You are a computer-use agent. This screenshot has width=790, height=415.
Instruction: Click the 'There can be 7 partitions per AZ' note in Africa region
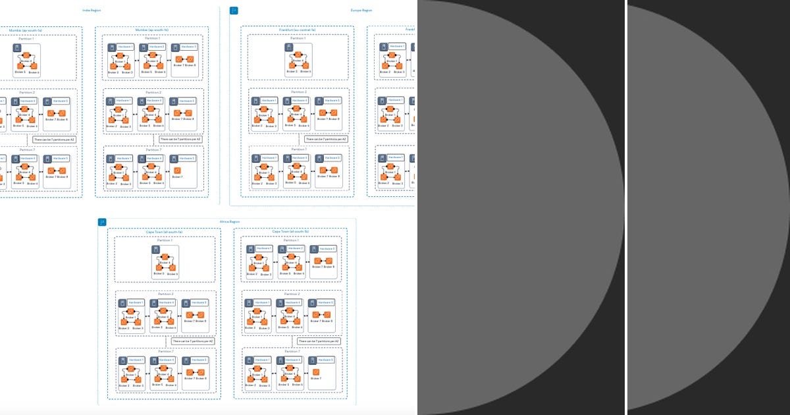tap(193, 340)
